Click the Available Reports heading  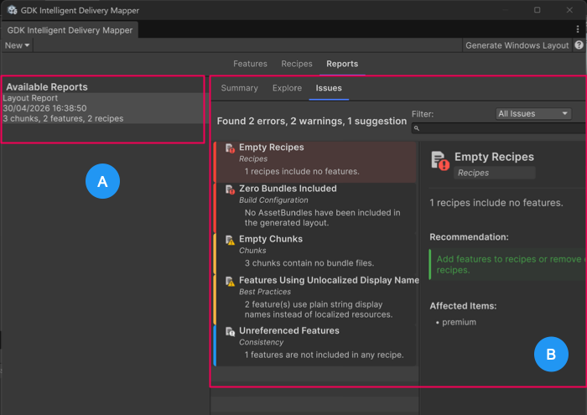coord(47,87)
